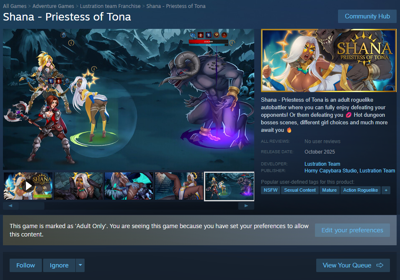
Task: Go to All Games breadcrumb
Action: (x=15, y=6)
